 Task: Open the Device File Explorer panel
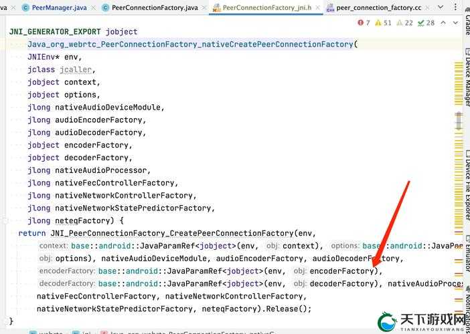click(467, 186)
